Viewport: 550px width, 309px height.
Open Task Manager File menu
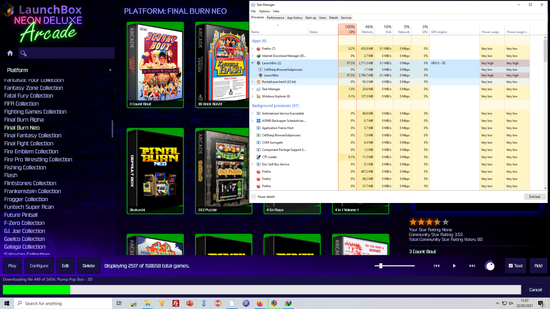253,11
